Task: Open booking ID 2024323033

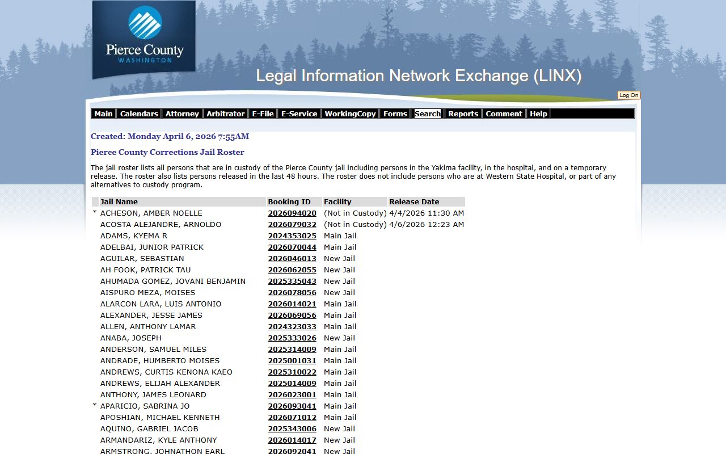Action: pyautogui.click(x=292, y=327)
